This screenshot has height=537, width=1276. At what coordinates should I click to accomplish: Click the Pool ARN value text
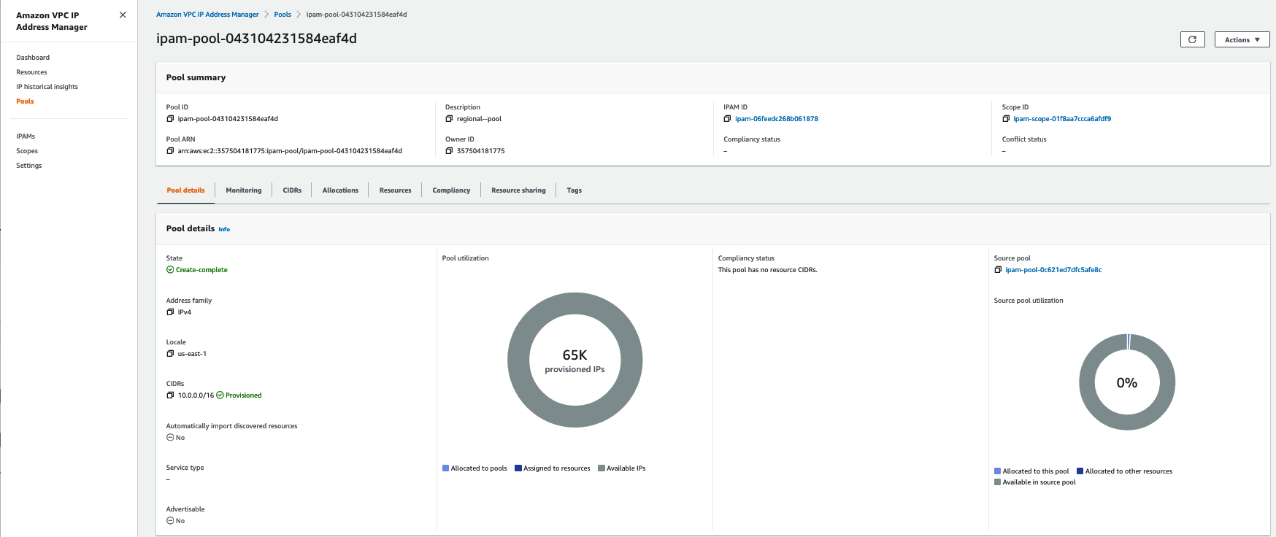pos(290,151)
